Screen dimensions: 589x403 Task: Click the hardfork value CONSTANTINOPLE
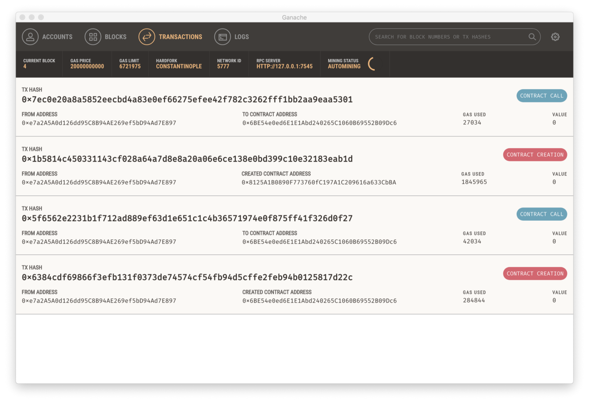click(x=179, y=66)
